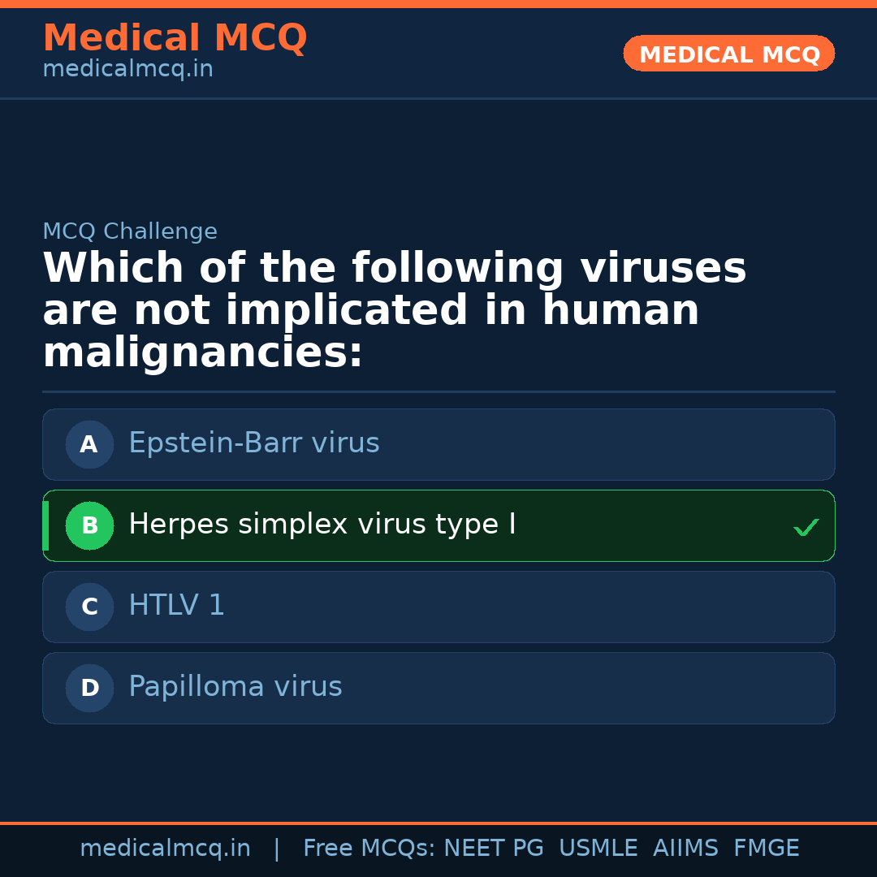
Task: Click the C option letter circle
Action: (89, 607)
